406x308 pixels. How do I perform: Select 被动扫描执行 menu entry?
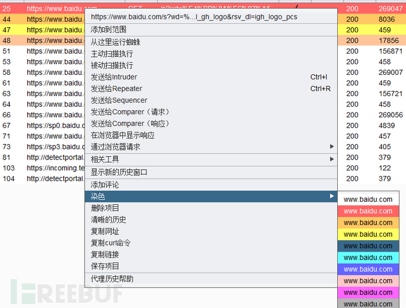pos(211,65)
